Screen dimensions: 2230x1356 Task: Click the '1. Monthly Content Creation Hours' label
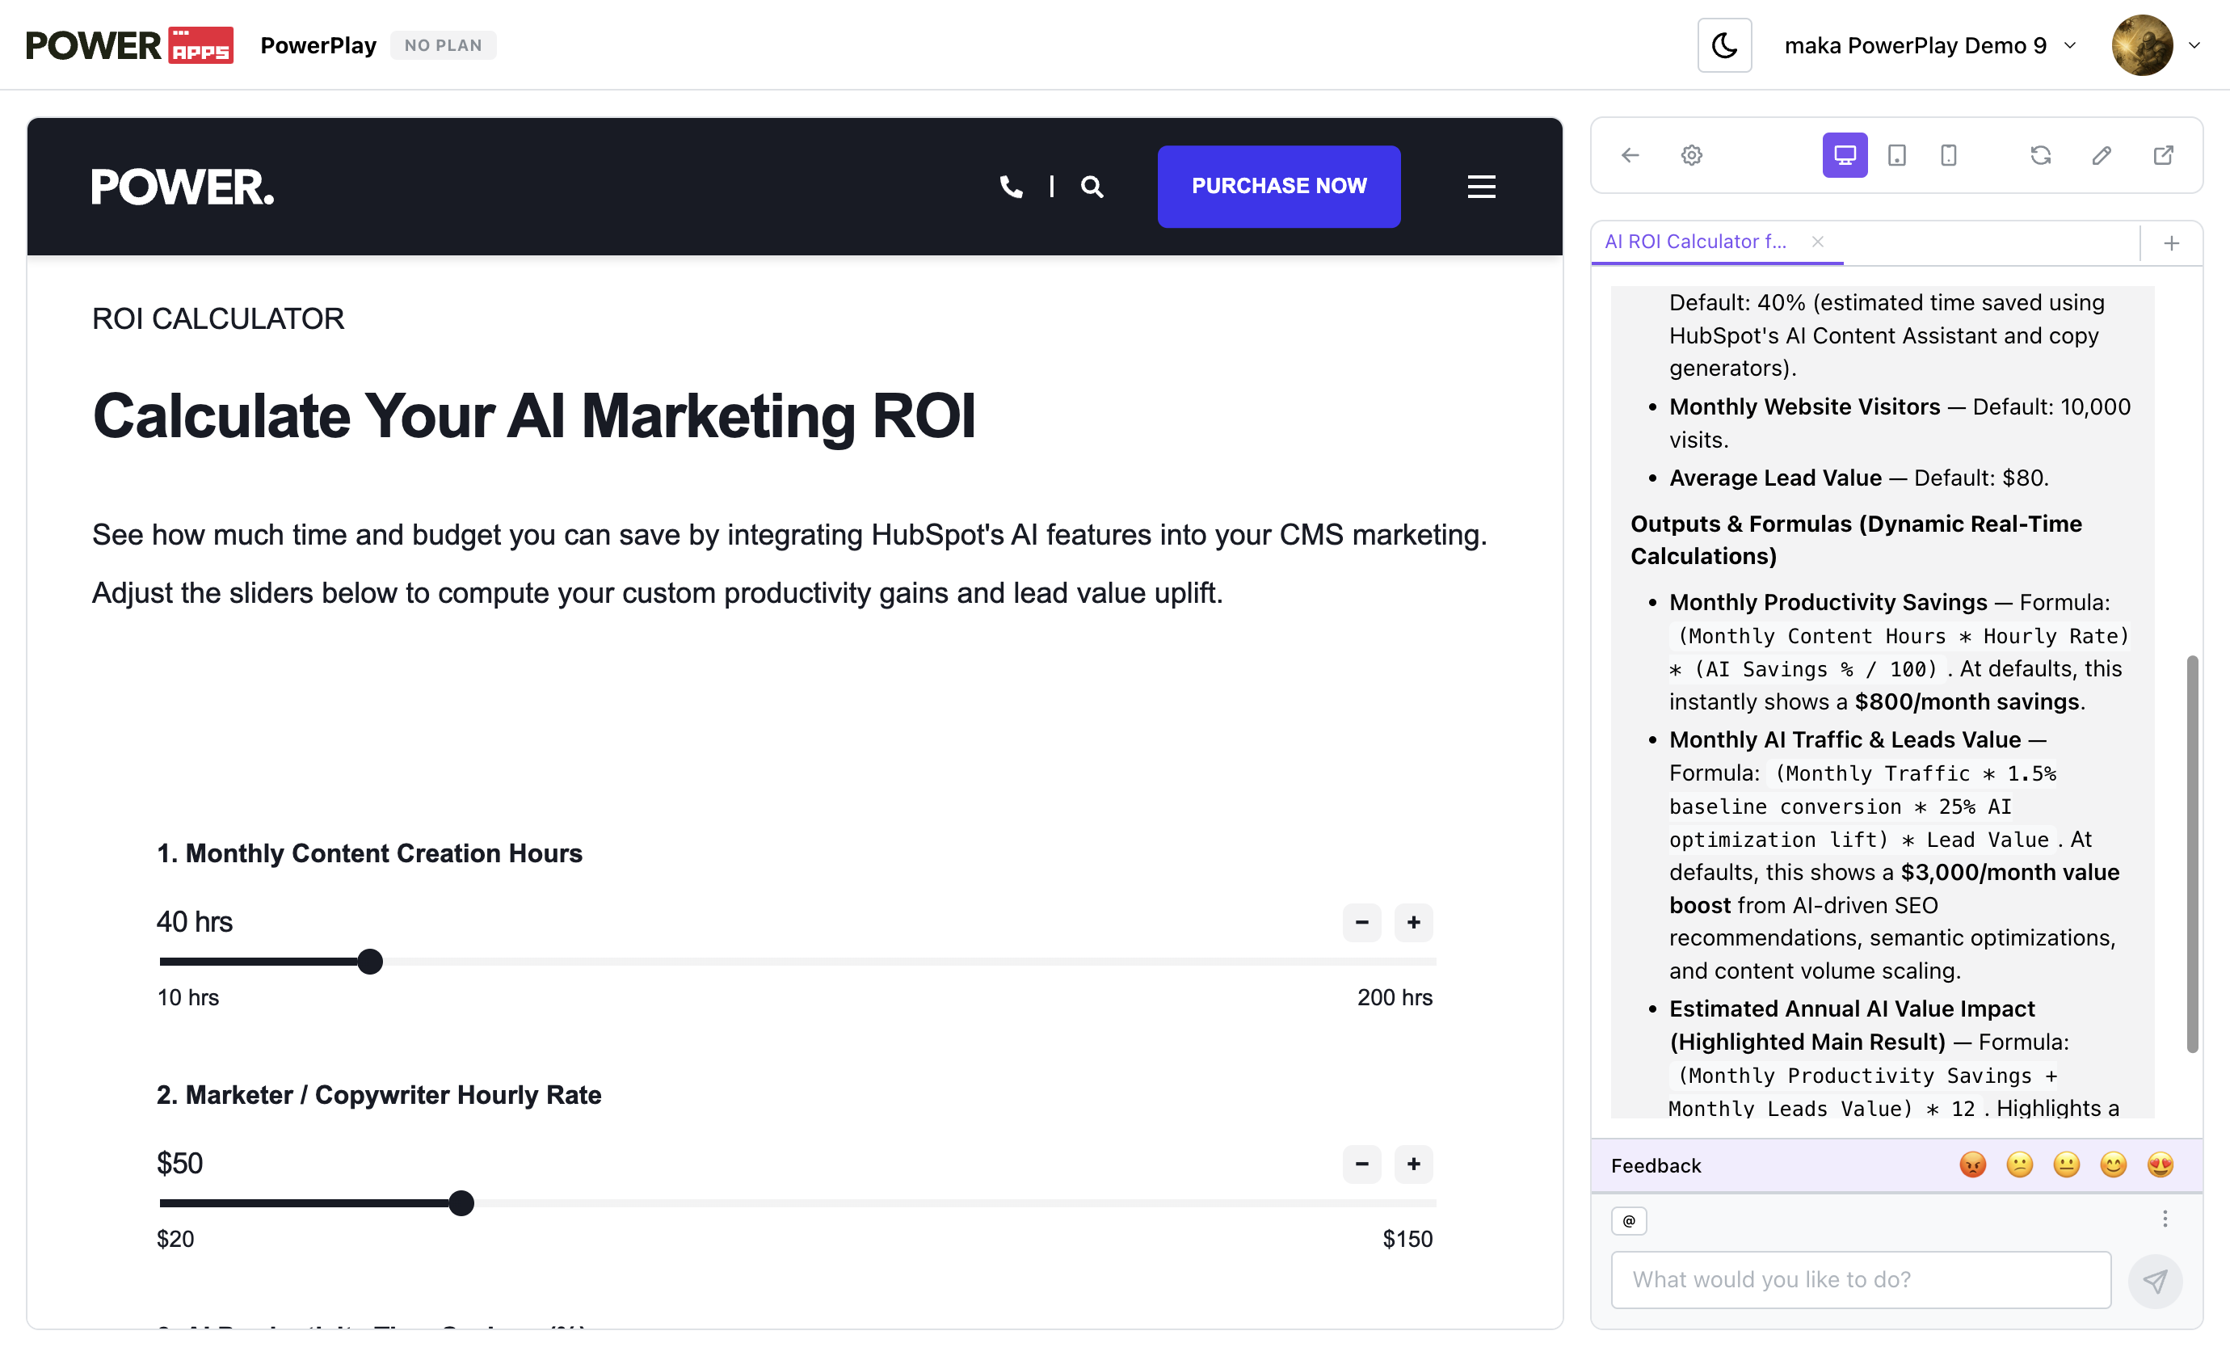tap(369, 853)
